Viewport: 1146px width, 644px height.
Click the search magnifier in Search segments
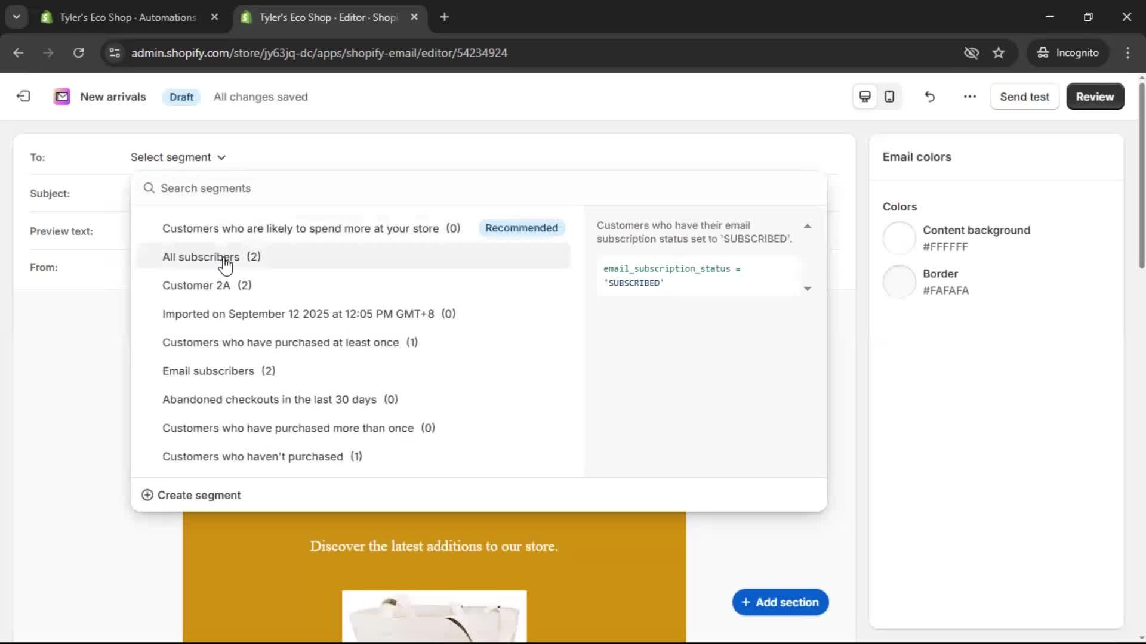148,188
